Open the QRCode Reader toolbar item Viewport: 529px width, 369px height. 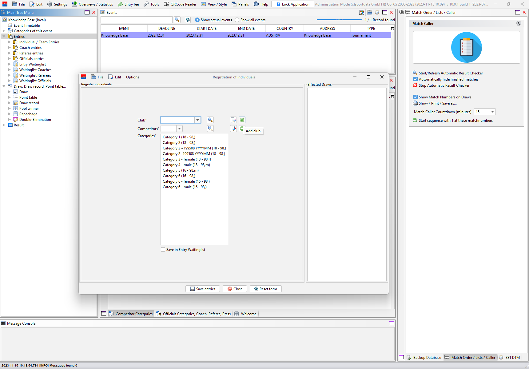[x=180, y=4]
